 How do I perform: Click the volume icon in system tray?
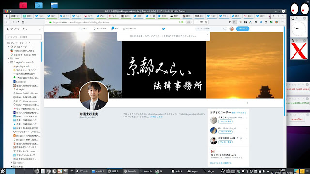(263, 171)
